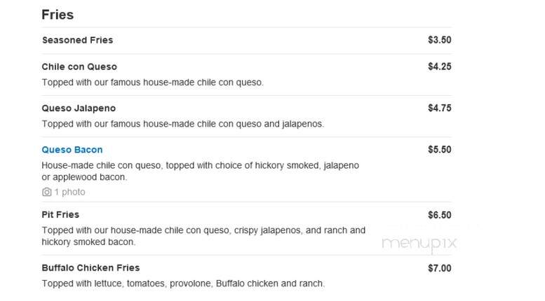Select the $6.50 Pit Fries price
Screen dimensions: 545x301
440,215
